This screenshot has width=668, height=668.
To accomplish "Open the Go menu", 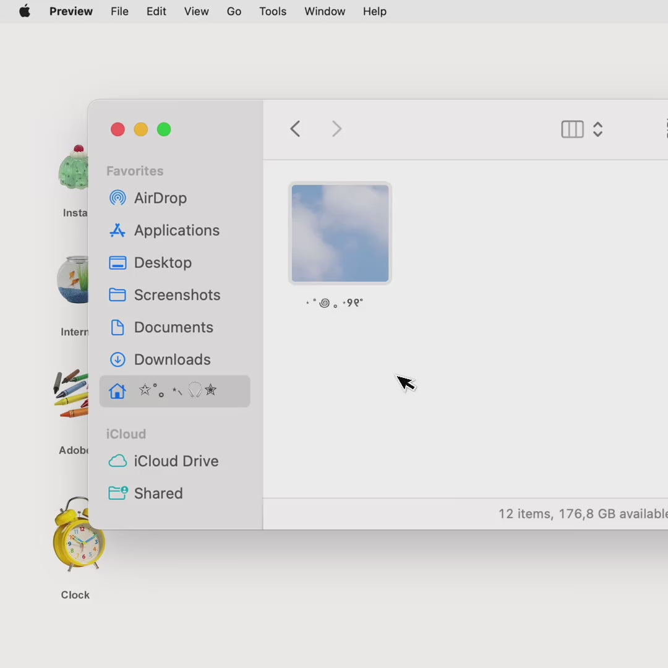I will pyautogui.click(x=234, y=11).
